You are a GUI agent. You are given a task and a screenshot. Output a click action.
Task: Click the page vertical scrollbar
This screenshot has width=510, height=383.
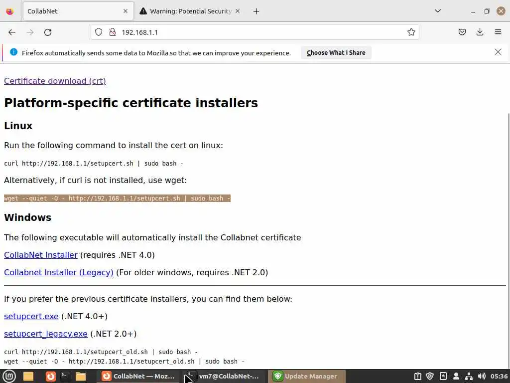(x=509, y=241)
